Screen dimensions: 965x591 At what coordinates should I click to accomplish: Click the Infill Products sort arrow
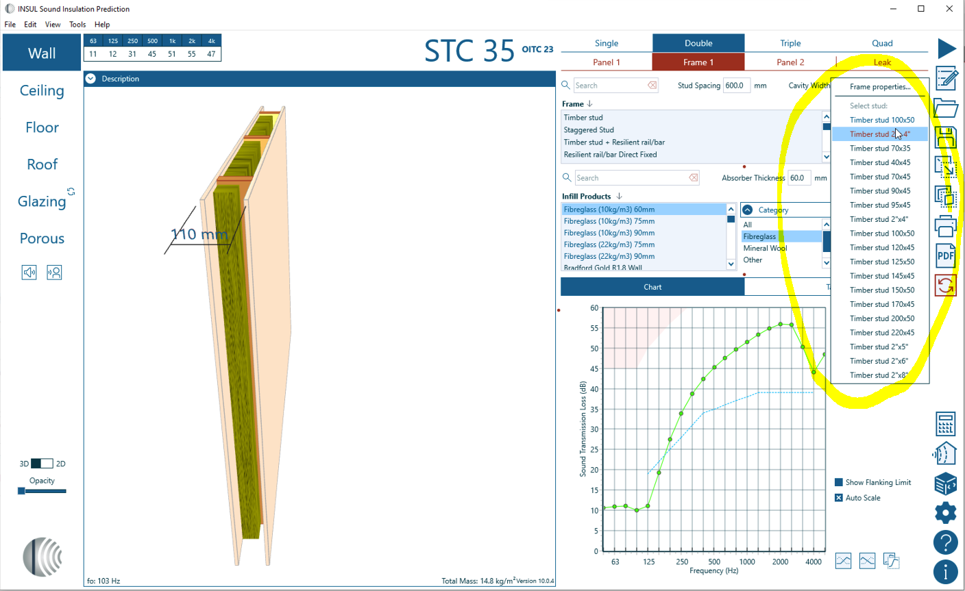coord(619,197)
